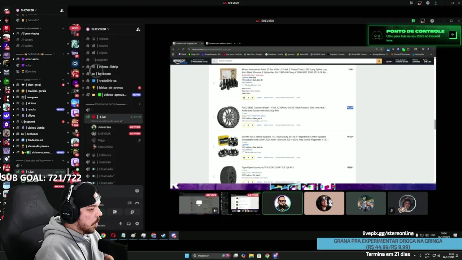Select checkbox for Dynofit spacers item
Screen dimensions: 462x260
[x=214, y=147]
